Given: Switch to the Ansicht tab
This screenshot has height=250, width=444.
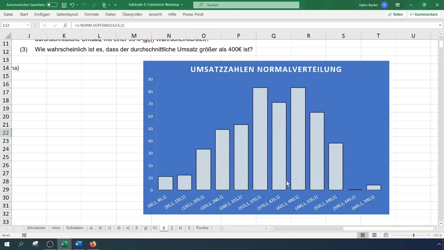Looking at the screenshot, I should (x=155, y=14).
